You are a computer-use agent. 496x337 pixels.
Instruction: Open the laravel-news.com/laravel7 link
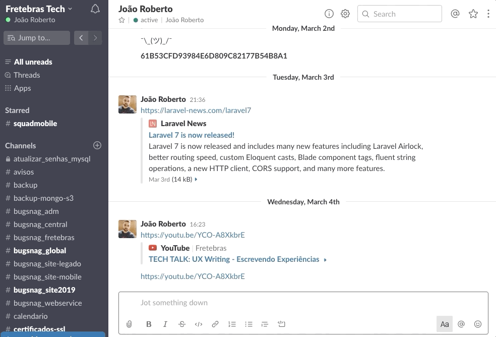tap(196, 110)
